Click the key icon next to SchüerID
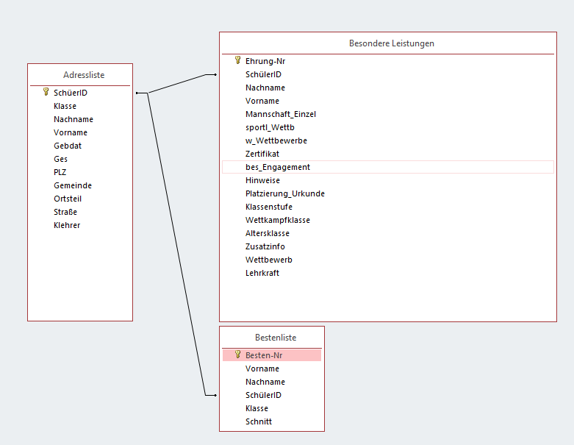 (x=46, y=93)
